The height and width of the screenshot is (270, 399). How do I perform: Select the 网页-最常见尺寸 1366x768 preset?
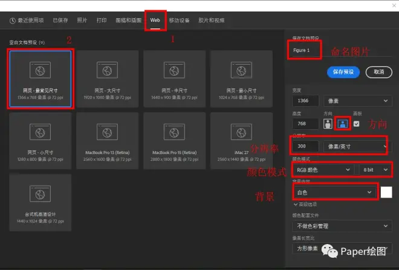pyautogui.click(x=41, y=79)
